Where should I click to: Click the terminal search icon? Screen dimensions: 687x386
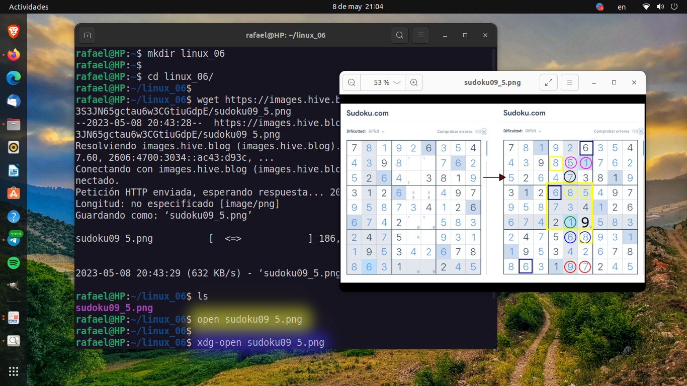tap(400, 35)
